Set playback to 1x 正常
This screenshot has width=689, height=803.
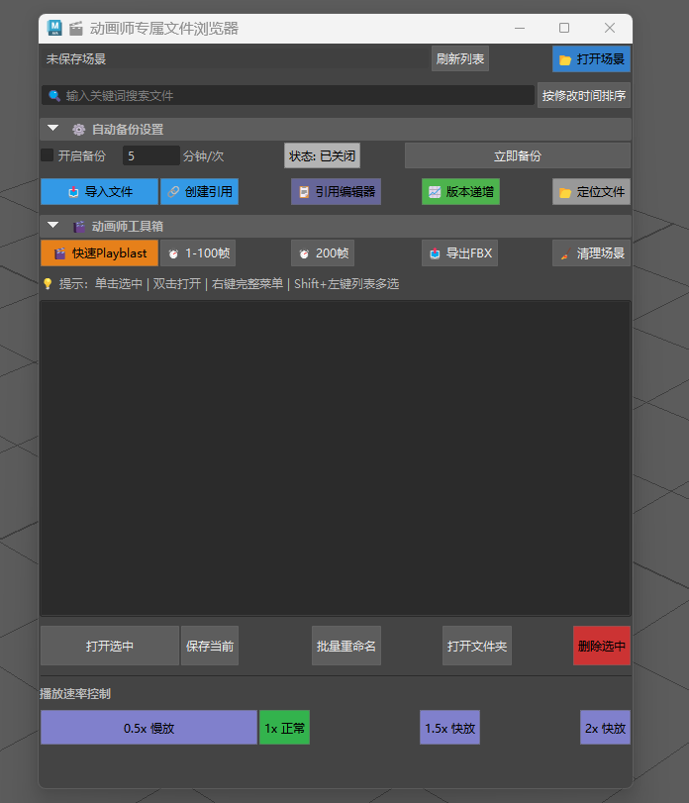[x=285, y=727]
